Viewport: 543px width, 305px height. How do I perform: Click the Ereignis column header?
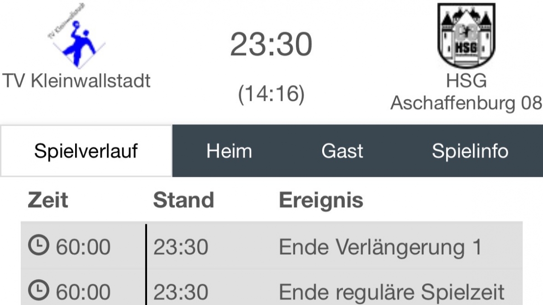pyautogui.click(x=321, y=200)
